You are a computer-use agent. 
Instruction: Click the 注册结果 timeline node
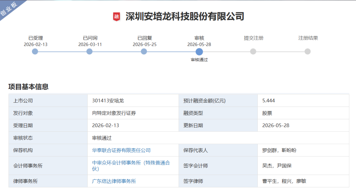coord(308,52)
